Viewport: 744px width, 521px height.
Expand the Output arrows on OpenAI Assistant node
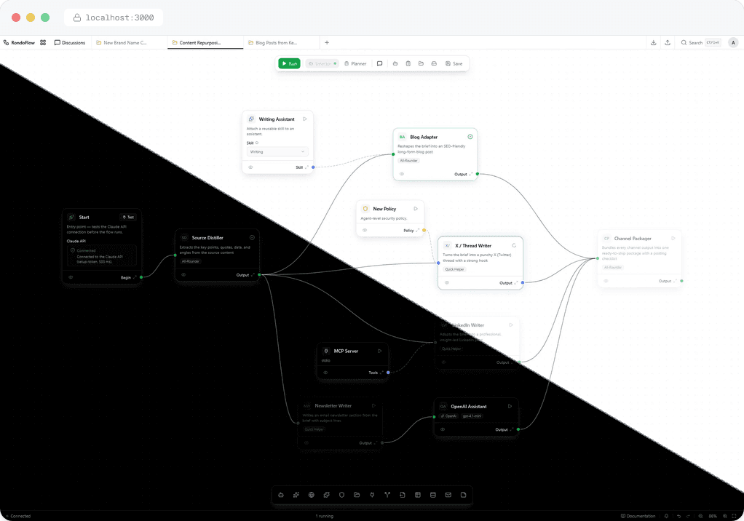(x=512, y=429)
